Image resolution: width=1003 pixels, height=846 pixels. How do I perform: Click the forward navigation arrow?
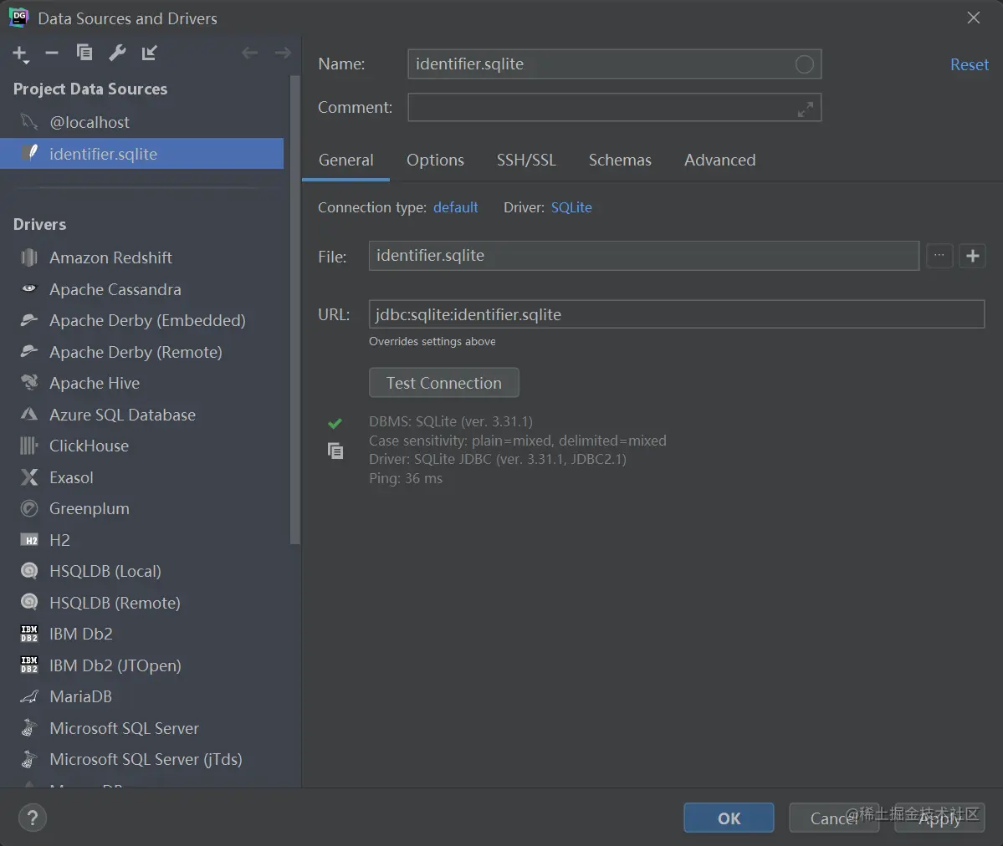pyautogui.click(x=283, y=53)
